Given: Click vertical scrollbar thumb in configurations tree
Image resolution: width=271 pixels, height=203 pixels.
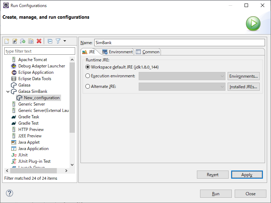Looking at the screenshot, I should click(72, 97).
